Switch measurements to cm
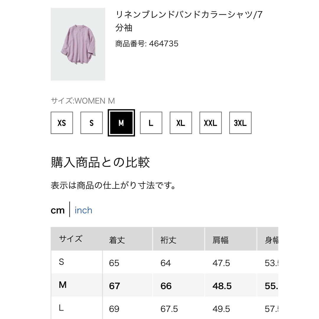The height and width of the screenshot is (319, 319). click(x=58, y=210)
